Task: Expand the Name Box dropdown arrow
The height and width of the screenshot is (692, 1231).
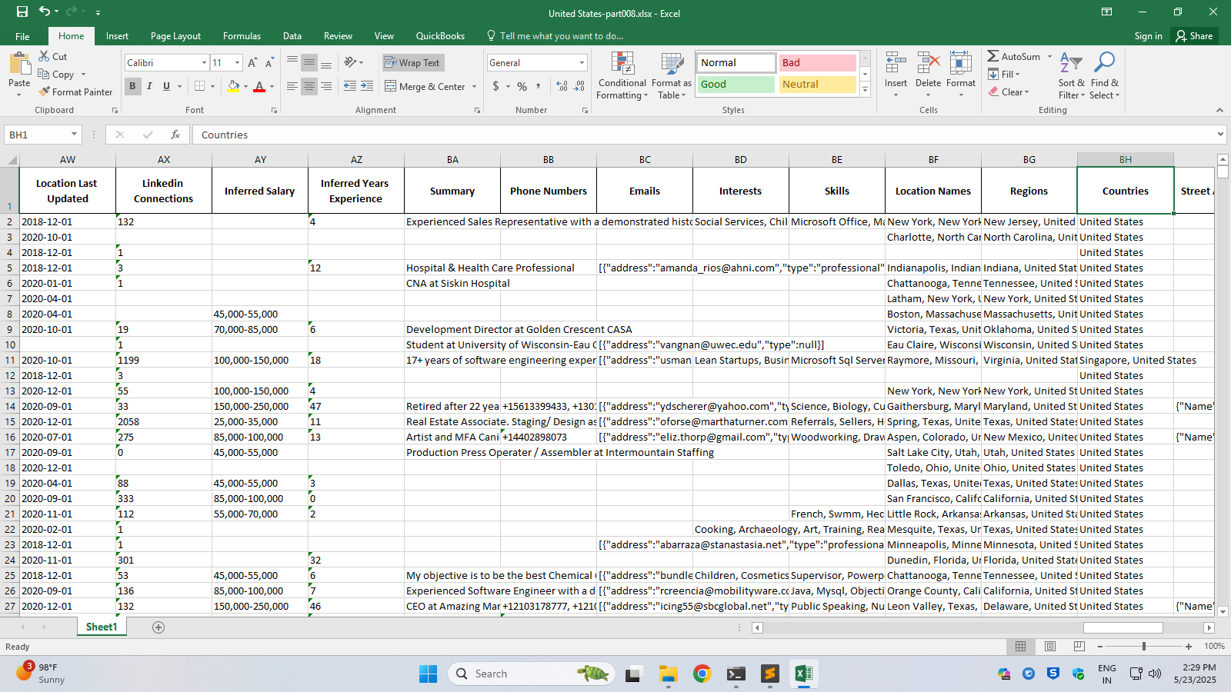Action: [74, 135]
